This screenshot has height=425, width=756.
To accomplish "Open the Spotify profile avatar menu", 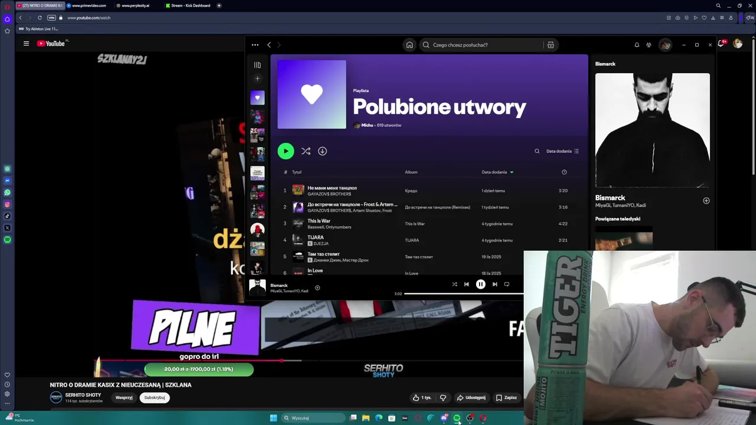I will click(x=666, y=45).
